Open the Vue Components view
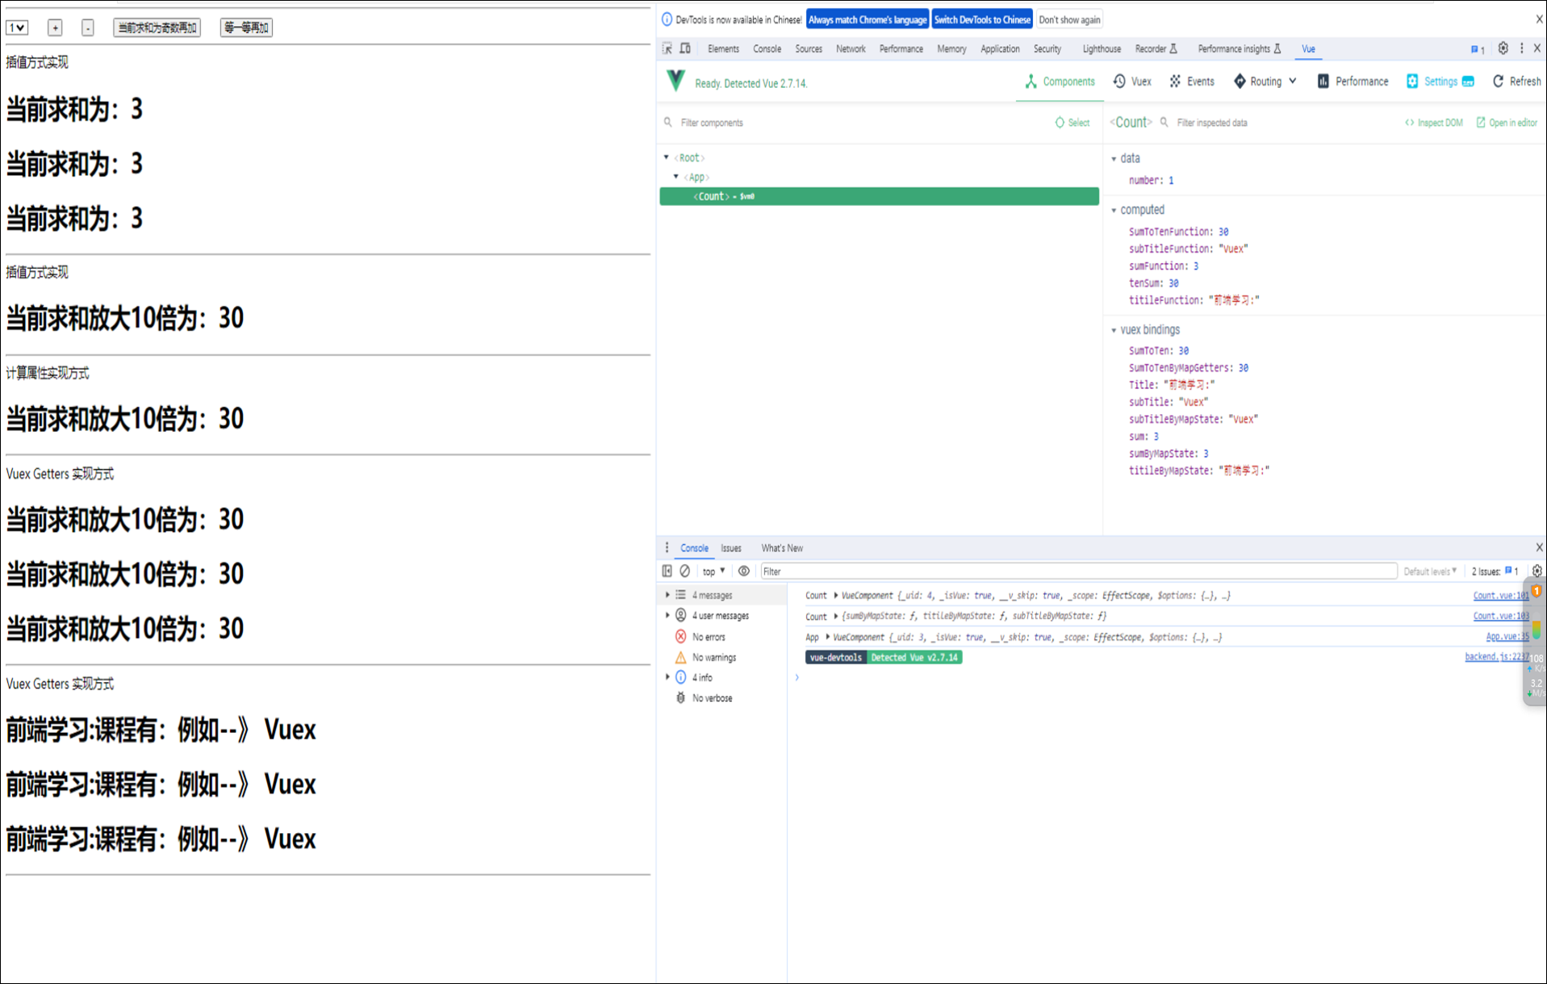 point(1060,82)
